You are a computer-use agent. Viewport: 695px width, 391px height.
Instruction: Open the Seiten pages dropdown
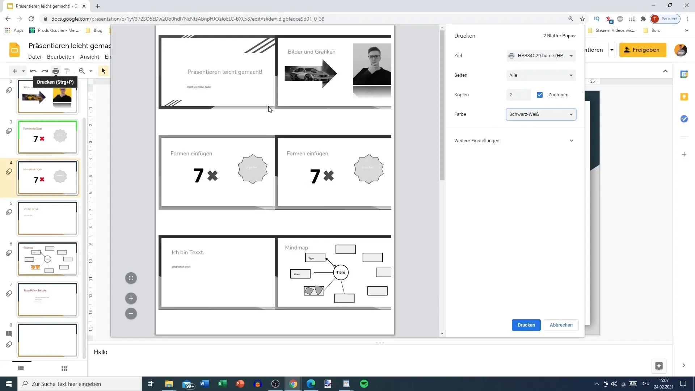point(541,75)
